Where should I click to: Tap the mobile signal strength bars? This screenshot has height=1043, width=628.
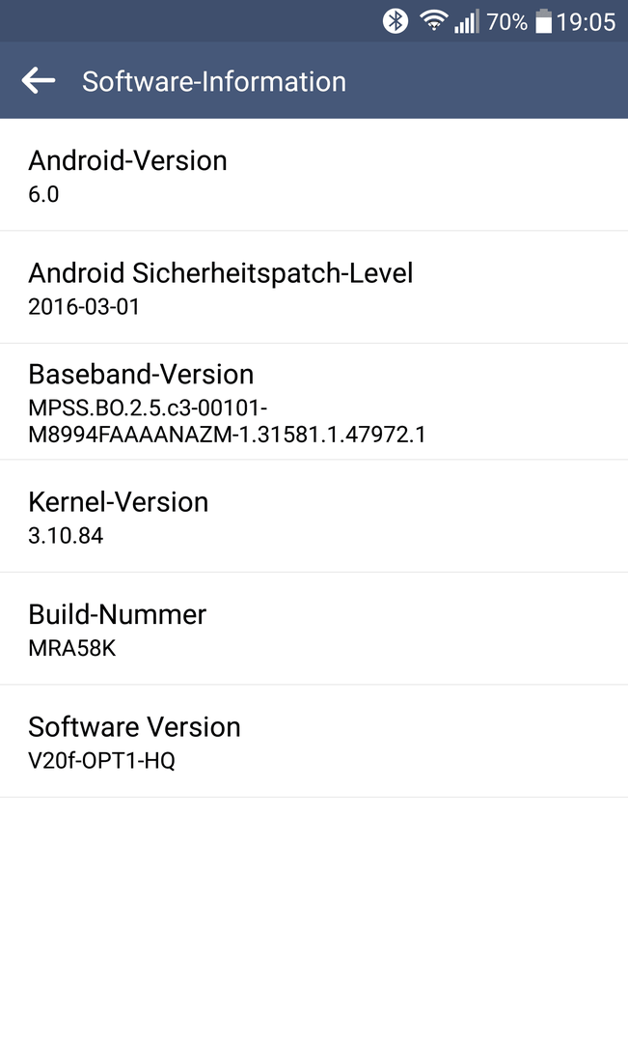467,21
